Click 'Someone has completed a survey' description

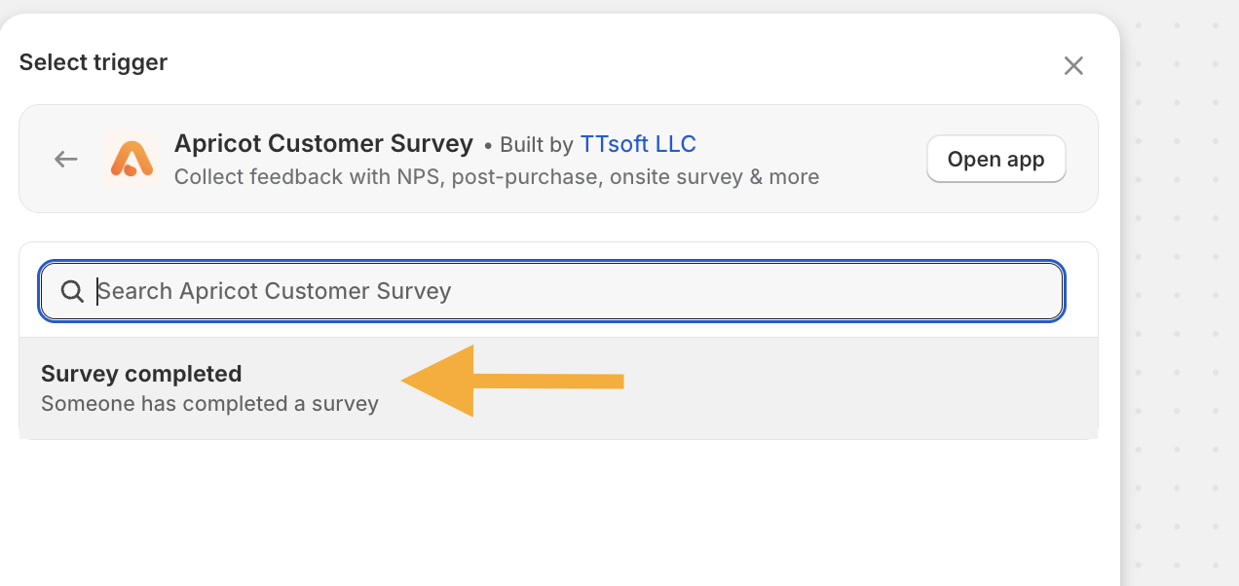click(x=209, y=403)
